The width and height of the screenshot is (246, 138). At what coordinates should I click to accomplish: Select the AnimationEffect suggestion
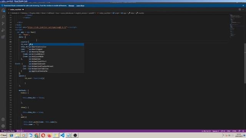click(x=57, y=61)
